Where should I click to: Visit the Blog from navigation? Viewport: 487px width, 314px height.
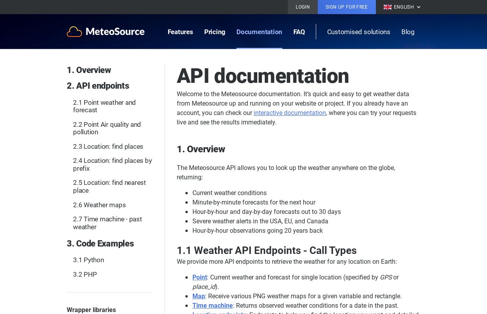[408, 32]
